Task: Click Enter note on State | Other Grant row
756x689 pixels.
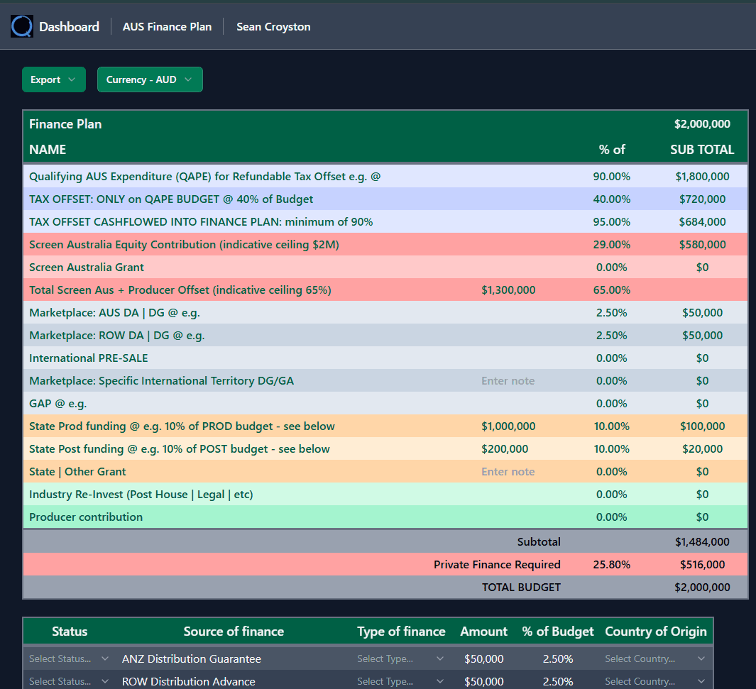Action: click(508, 471)
